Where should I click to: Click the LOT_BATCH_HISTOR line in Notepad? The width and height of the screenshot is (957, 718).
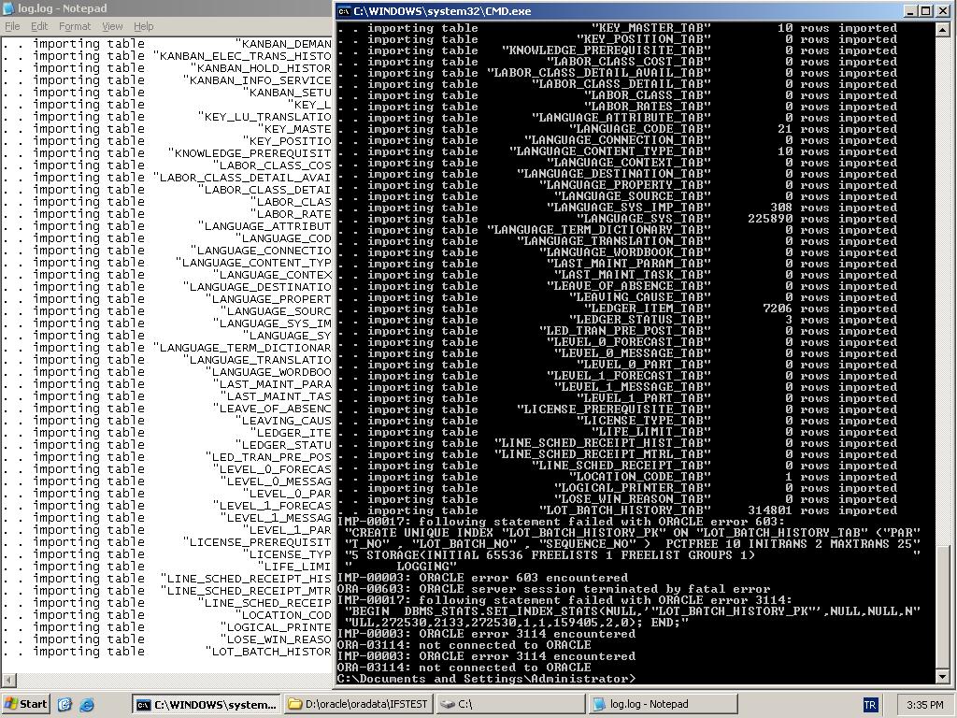coord(166,652)
